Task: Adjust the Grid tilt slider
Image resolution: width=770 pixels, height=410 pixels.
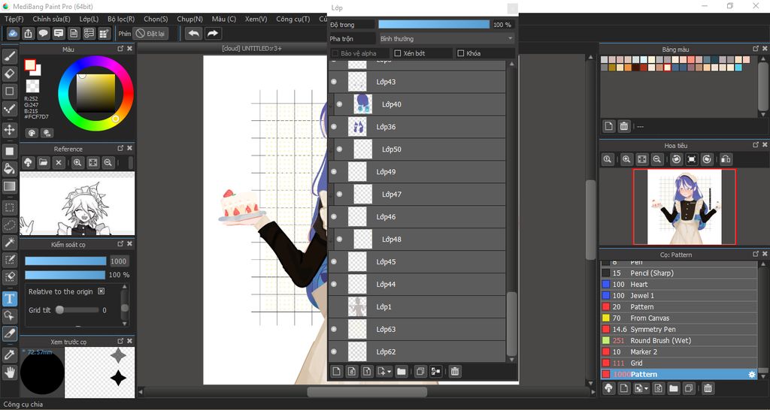Action: click(77, 310)
